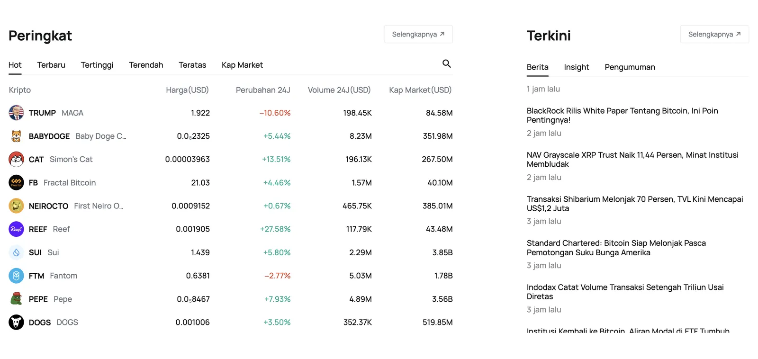Click the DOGS coin logo
758x359 pixels.
16,322
